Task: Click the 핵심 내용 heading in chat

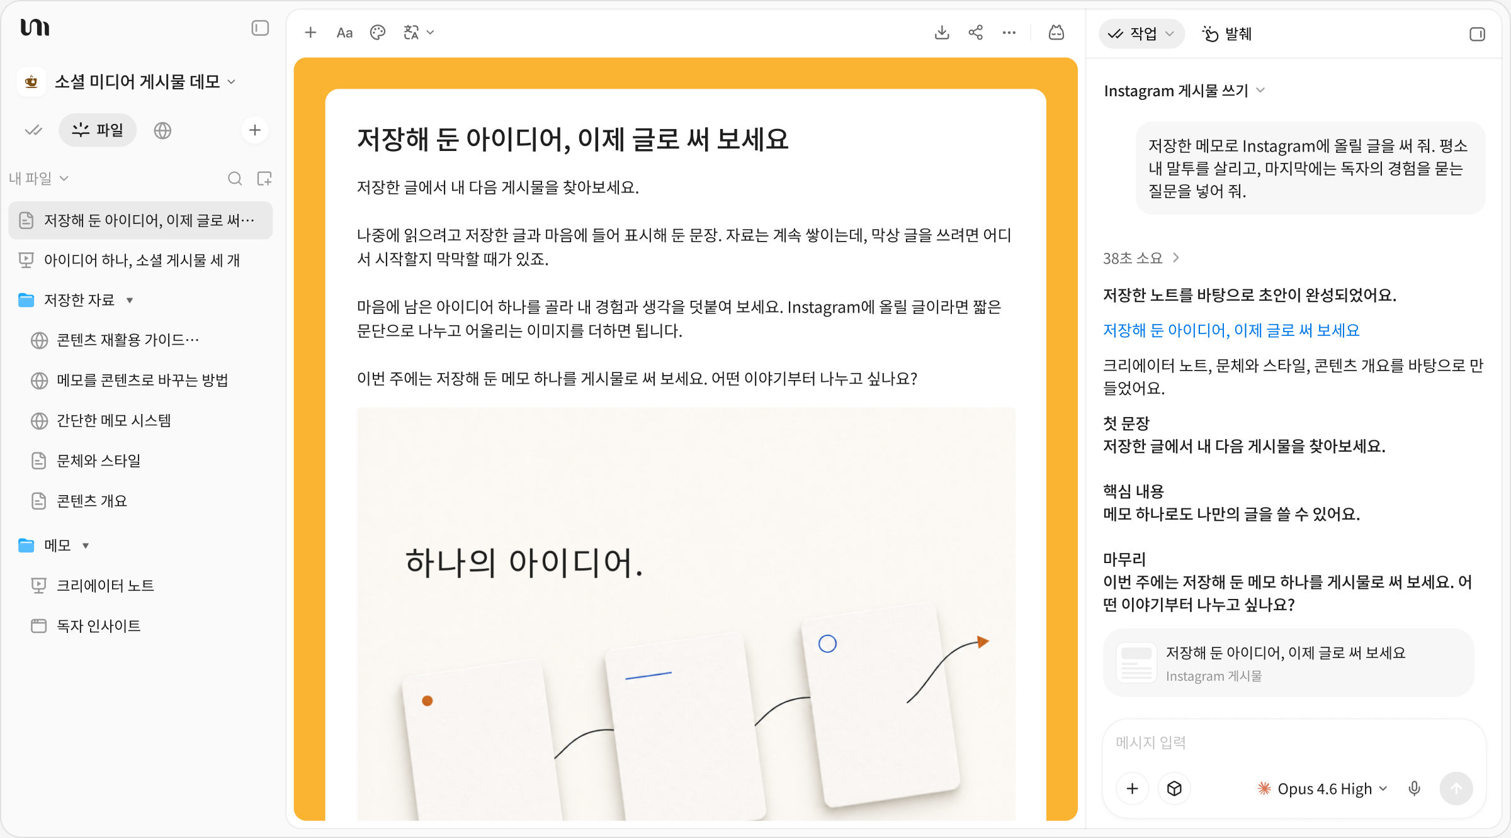Action: tap(1133, 491)
